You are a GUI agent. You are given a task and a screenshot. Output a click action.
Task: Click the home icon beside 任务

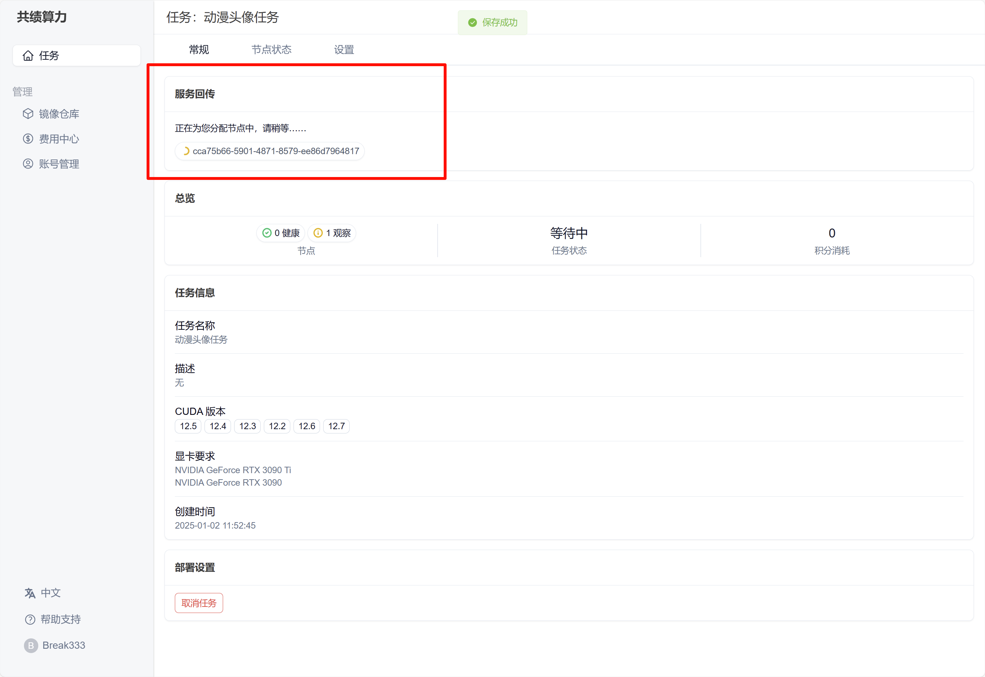28,55
